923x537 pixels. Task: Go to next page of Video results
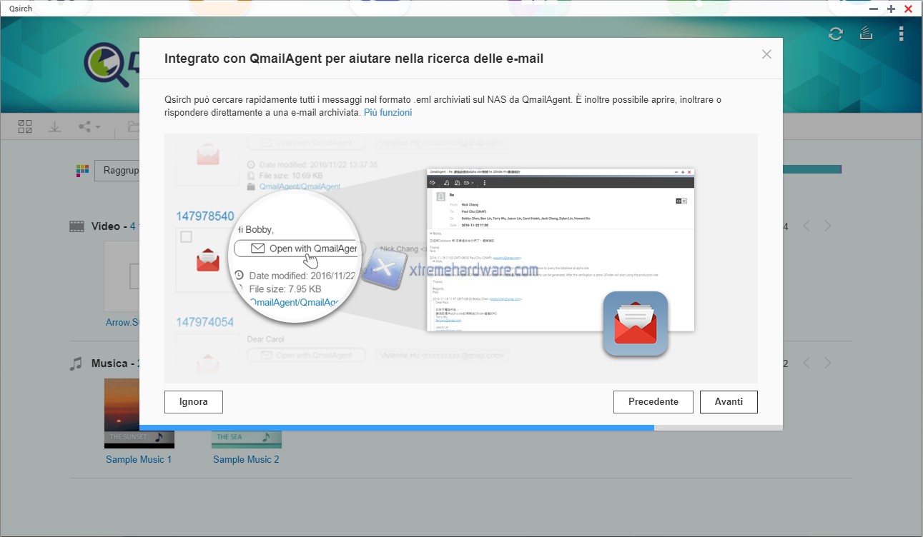pyautogui.click(x=828, y=226)
